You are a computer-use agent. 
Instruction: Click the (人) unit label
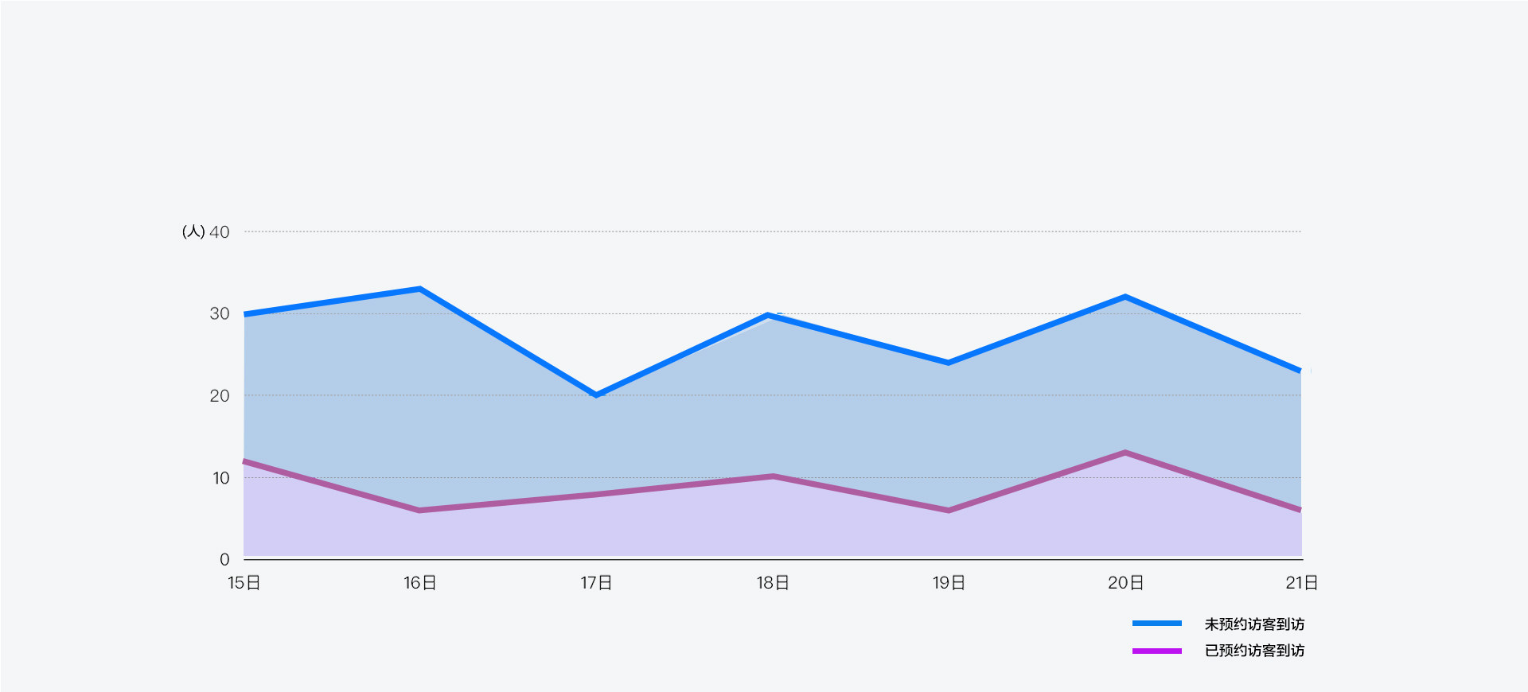(x=193, y=231)
